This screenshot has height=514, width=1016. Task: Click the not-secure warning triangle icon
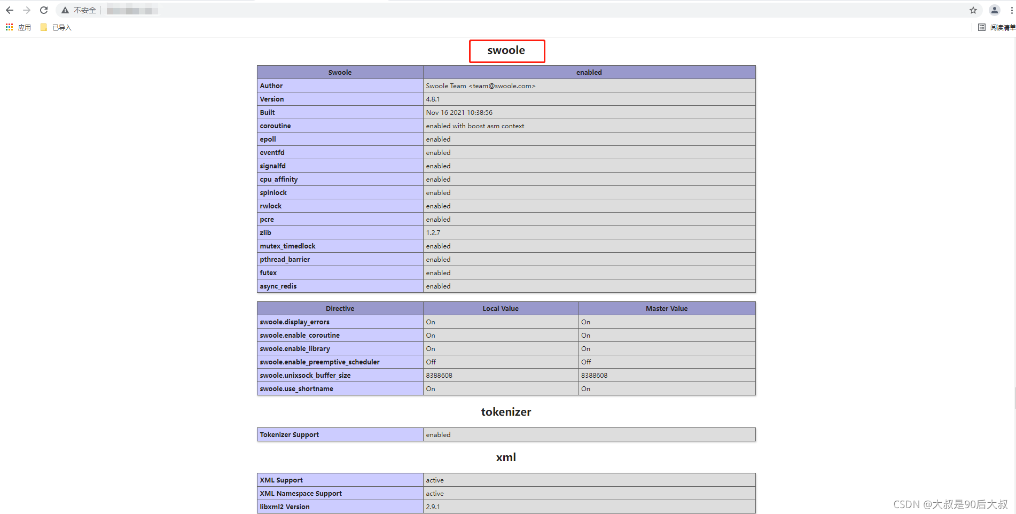coord(65,10)
